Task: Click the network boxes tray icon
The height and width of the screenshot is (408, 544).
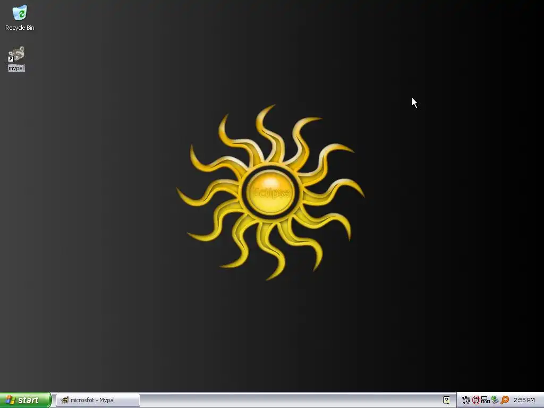Action: click(x=486, y=400)
